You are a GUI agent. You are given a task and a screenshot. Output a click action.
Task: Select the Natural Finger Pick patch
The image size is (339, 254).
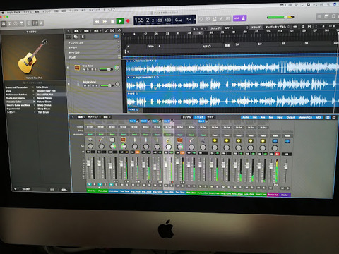pos(46,90)
